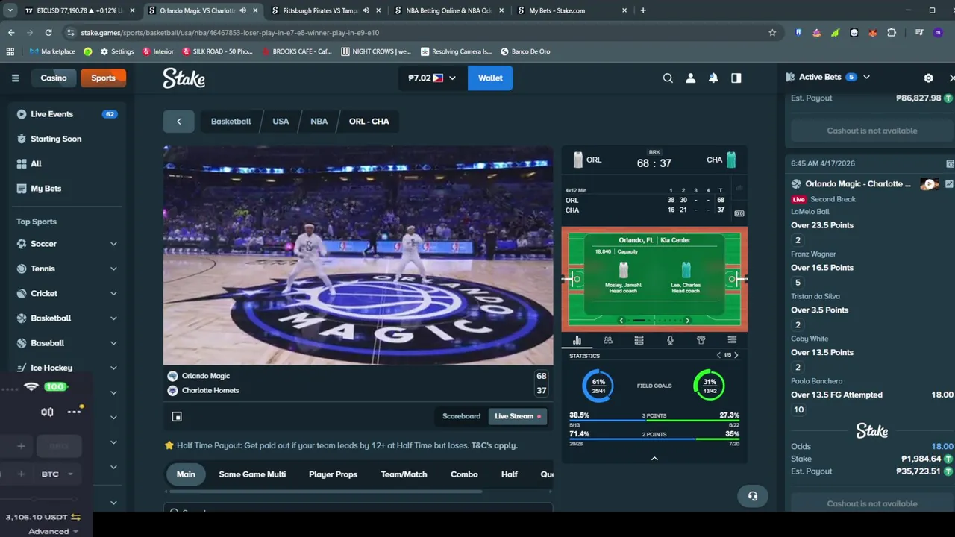Select the Main market tab
This screenshot has height=537, width=955.
pos(186,474)
